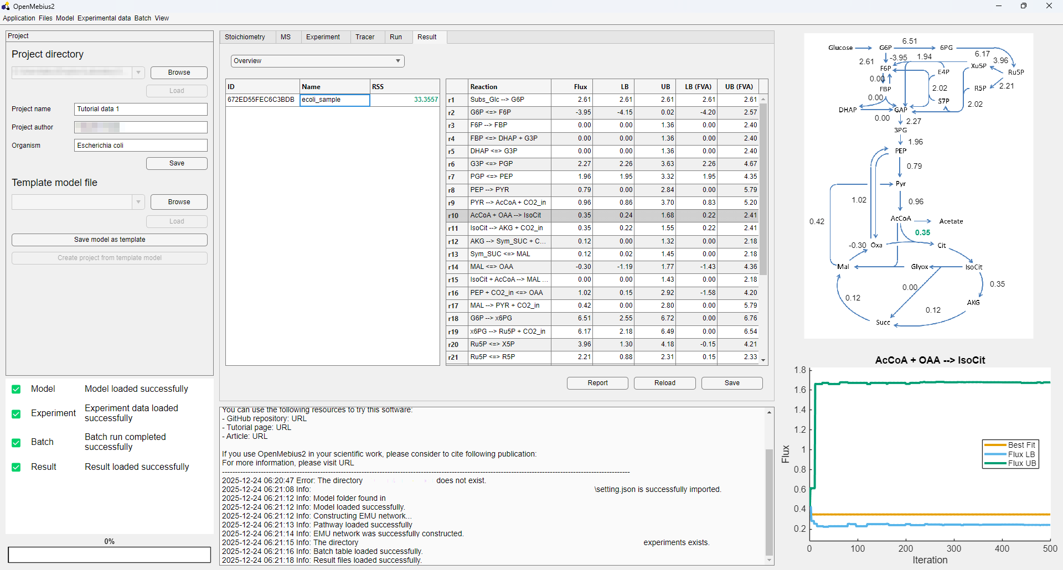Toggle the Experiment status checkbox
This screenshot has width=1063, height=570.
[x=16, y=413]
